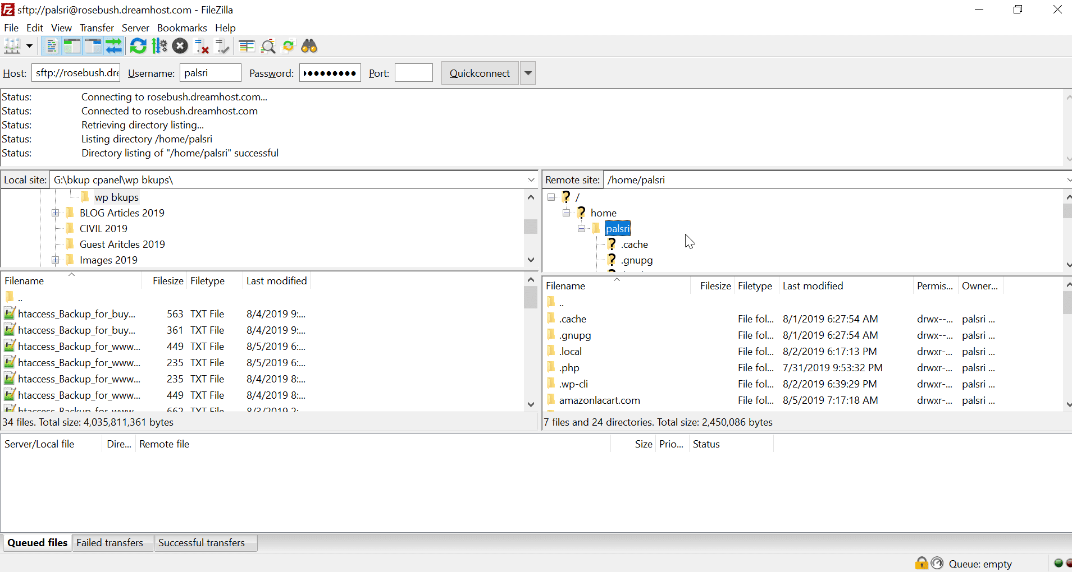Open the Quickconnect history dropdown
Screen dimensions: 1072x572
527,73
